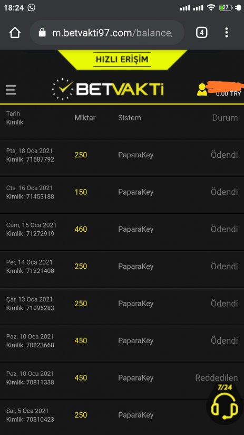The height and width of the screenshot is (435, 244).
Task: Tap the battery indicator in status bar
Action: (226, 8)
